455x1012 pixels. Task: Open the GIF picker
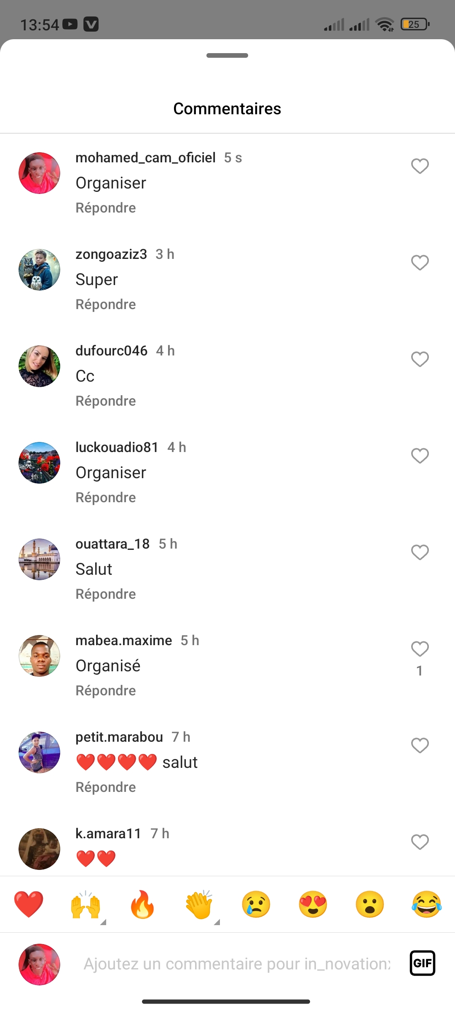422,963
